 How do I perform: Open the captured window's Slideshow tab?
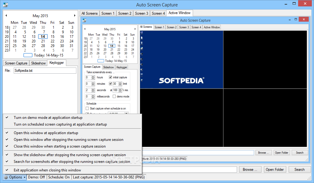[x=108, y=67]
